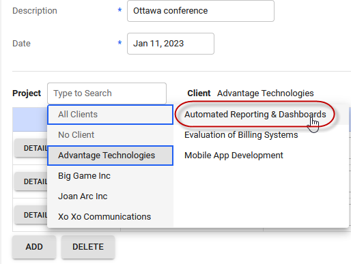
Task: Select Advantage Technologies client
Action: 111,156
